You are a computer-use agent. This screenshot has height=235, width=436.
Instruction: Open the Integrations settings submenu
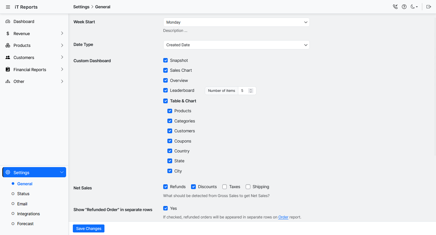(28, 214)
